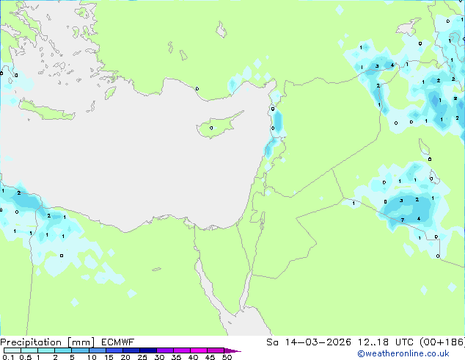The width and height of the screenshot is (465, 360).
Task: Click the date '14-03-2026' text
Action: point(318,342)
